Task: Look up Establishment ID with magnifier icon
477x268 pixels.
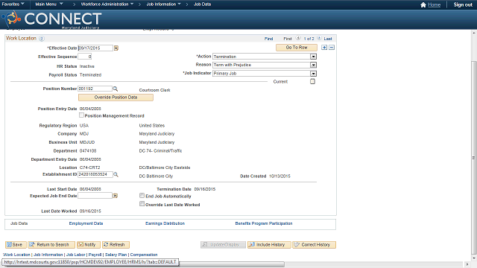Action: pyautogui.click(x=116, y=174)
